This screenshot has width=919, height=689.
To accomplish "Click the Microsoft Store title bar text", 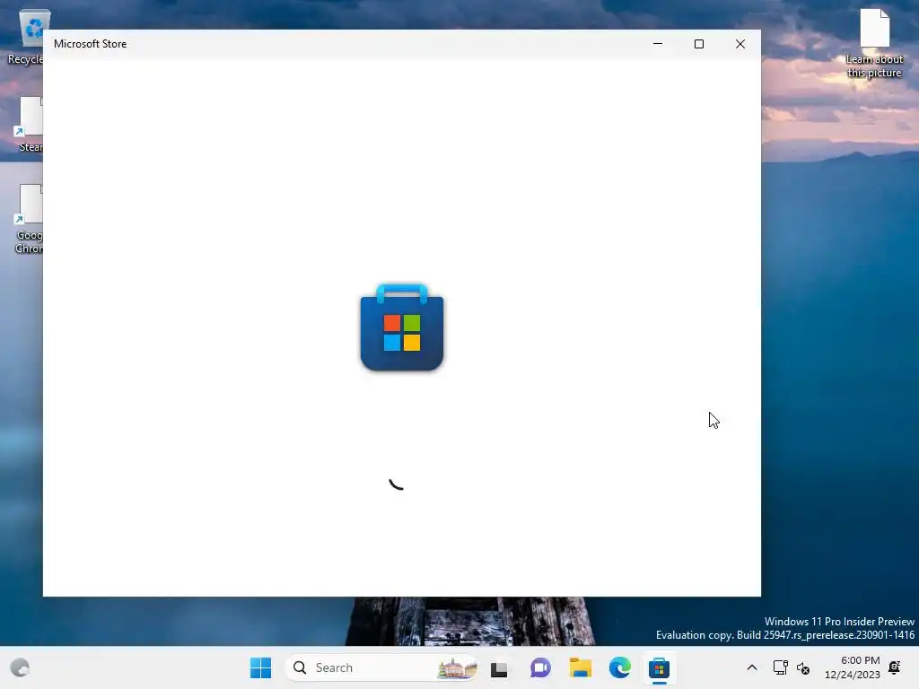I will coord(91,44).
